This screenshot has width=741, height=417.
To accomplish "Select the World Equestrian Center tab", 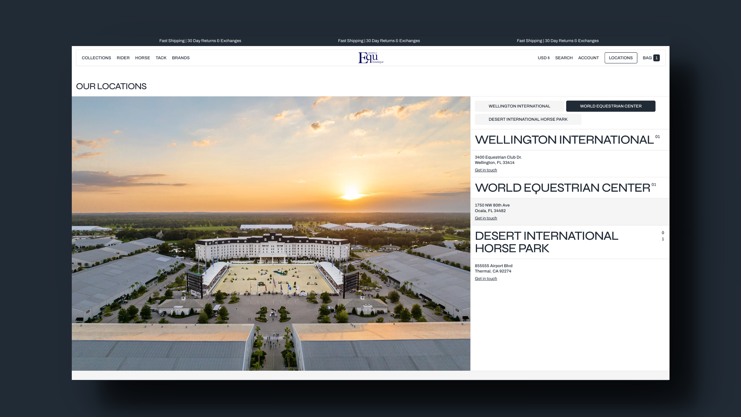I will pyautogui.click(x=610, y=106).
